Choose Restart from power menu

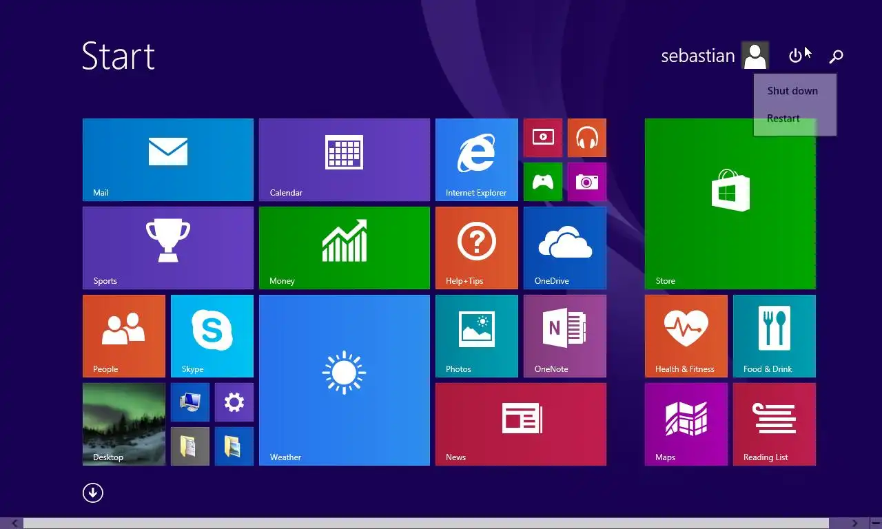[794, 118]
